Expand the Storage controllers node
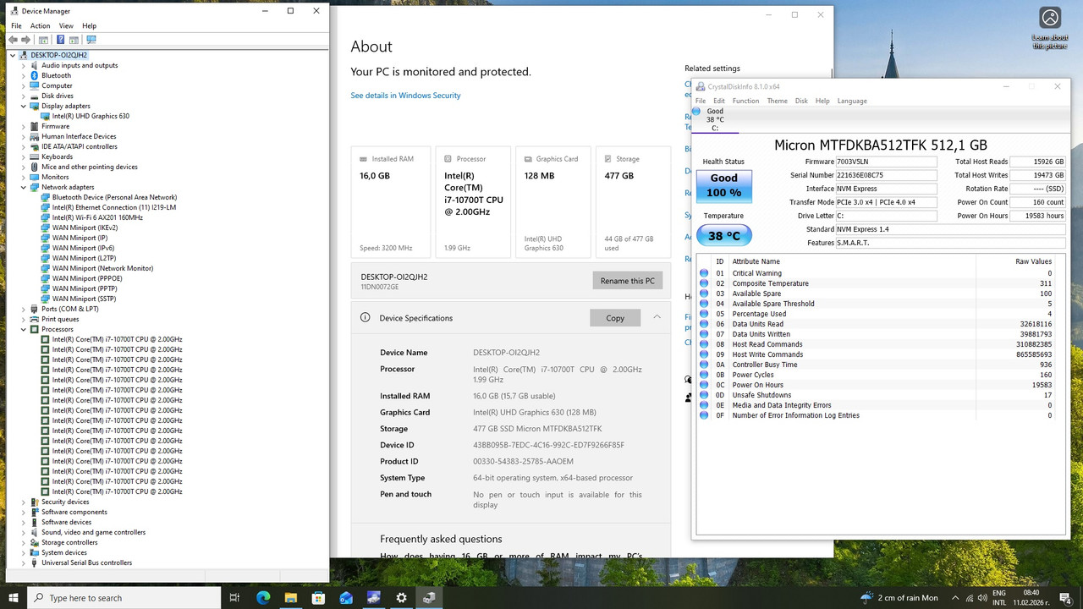Image resolution: width=1083 pixels, height=609 pixels. (x=24, y=542)
